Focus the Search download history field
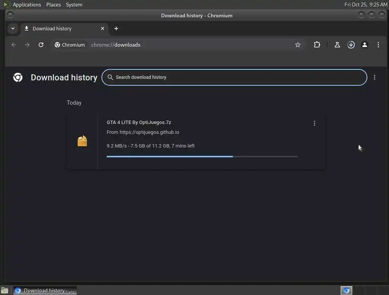This screenshot has height=295, width=389. pos(234,77)
